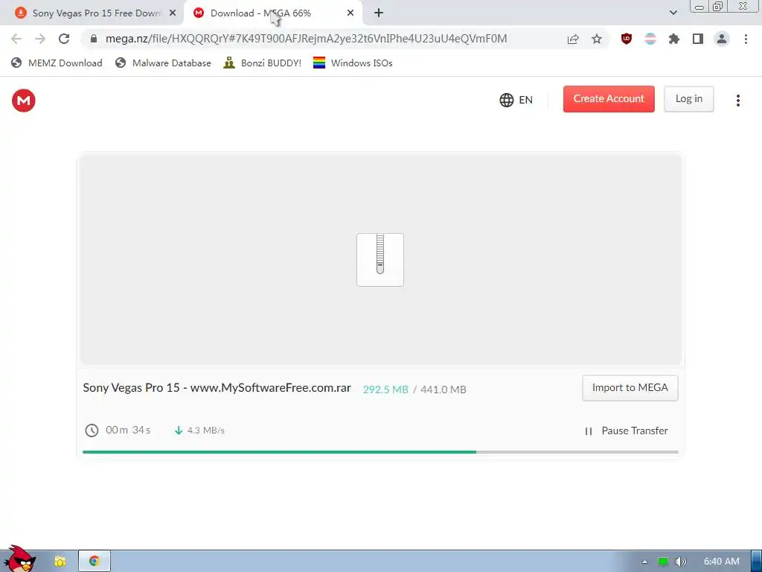Open the Extensions puzzle icon
762x572 pixels.
click(674, 39)
